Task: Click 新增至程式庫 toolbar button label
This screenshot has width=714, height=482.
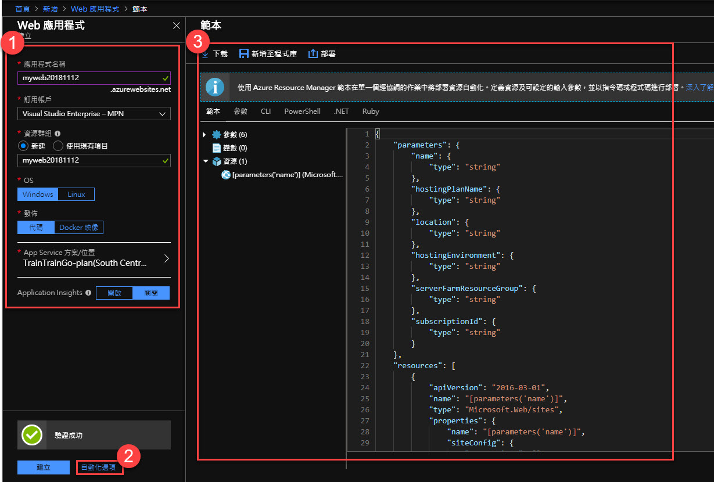Action: click(x=274, y=54)
